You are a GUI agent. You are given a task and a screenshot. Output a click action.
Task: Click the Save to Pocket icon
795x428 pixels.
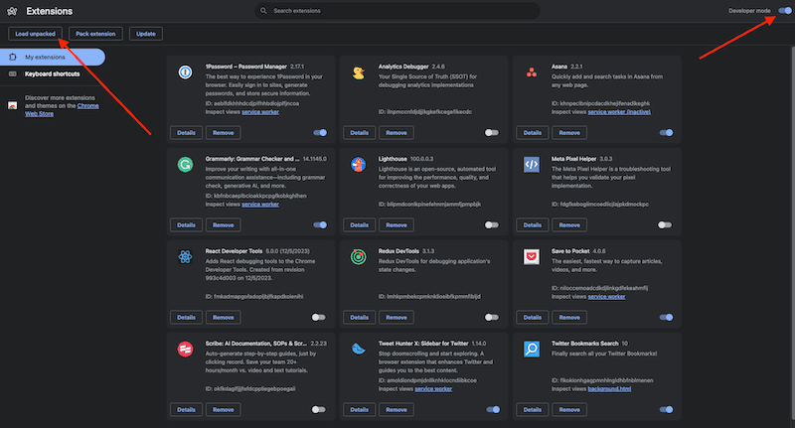[x=532, y=257]
